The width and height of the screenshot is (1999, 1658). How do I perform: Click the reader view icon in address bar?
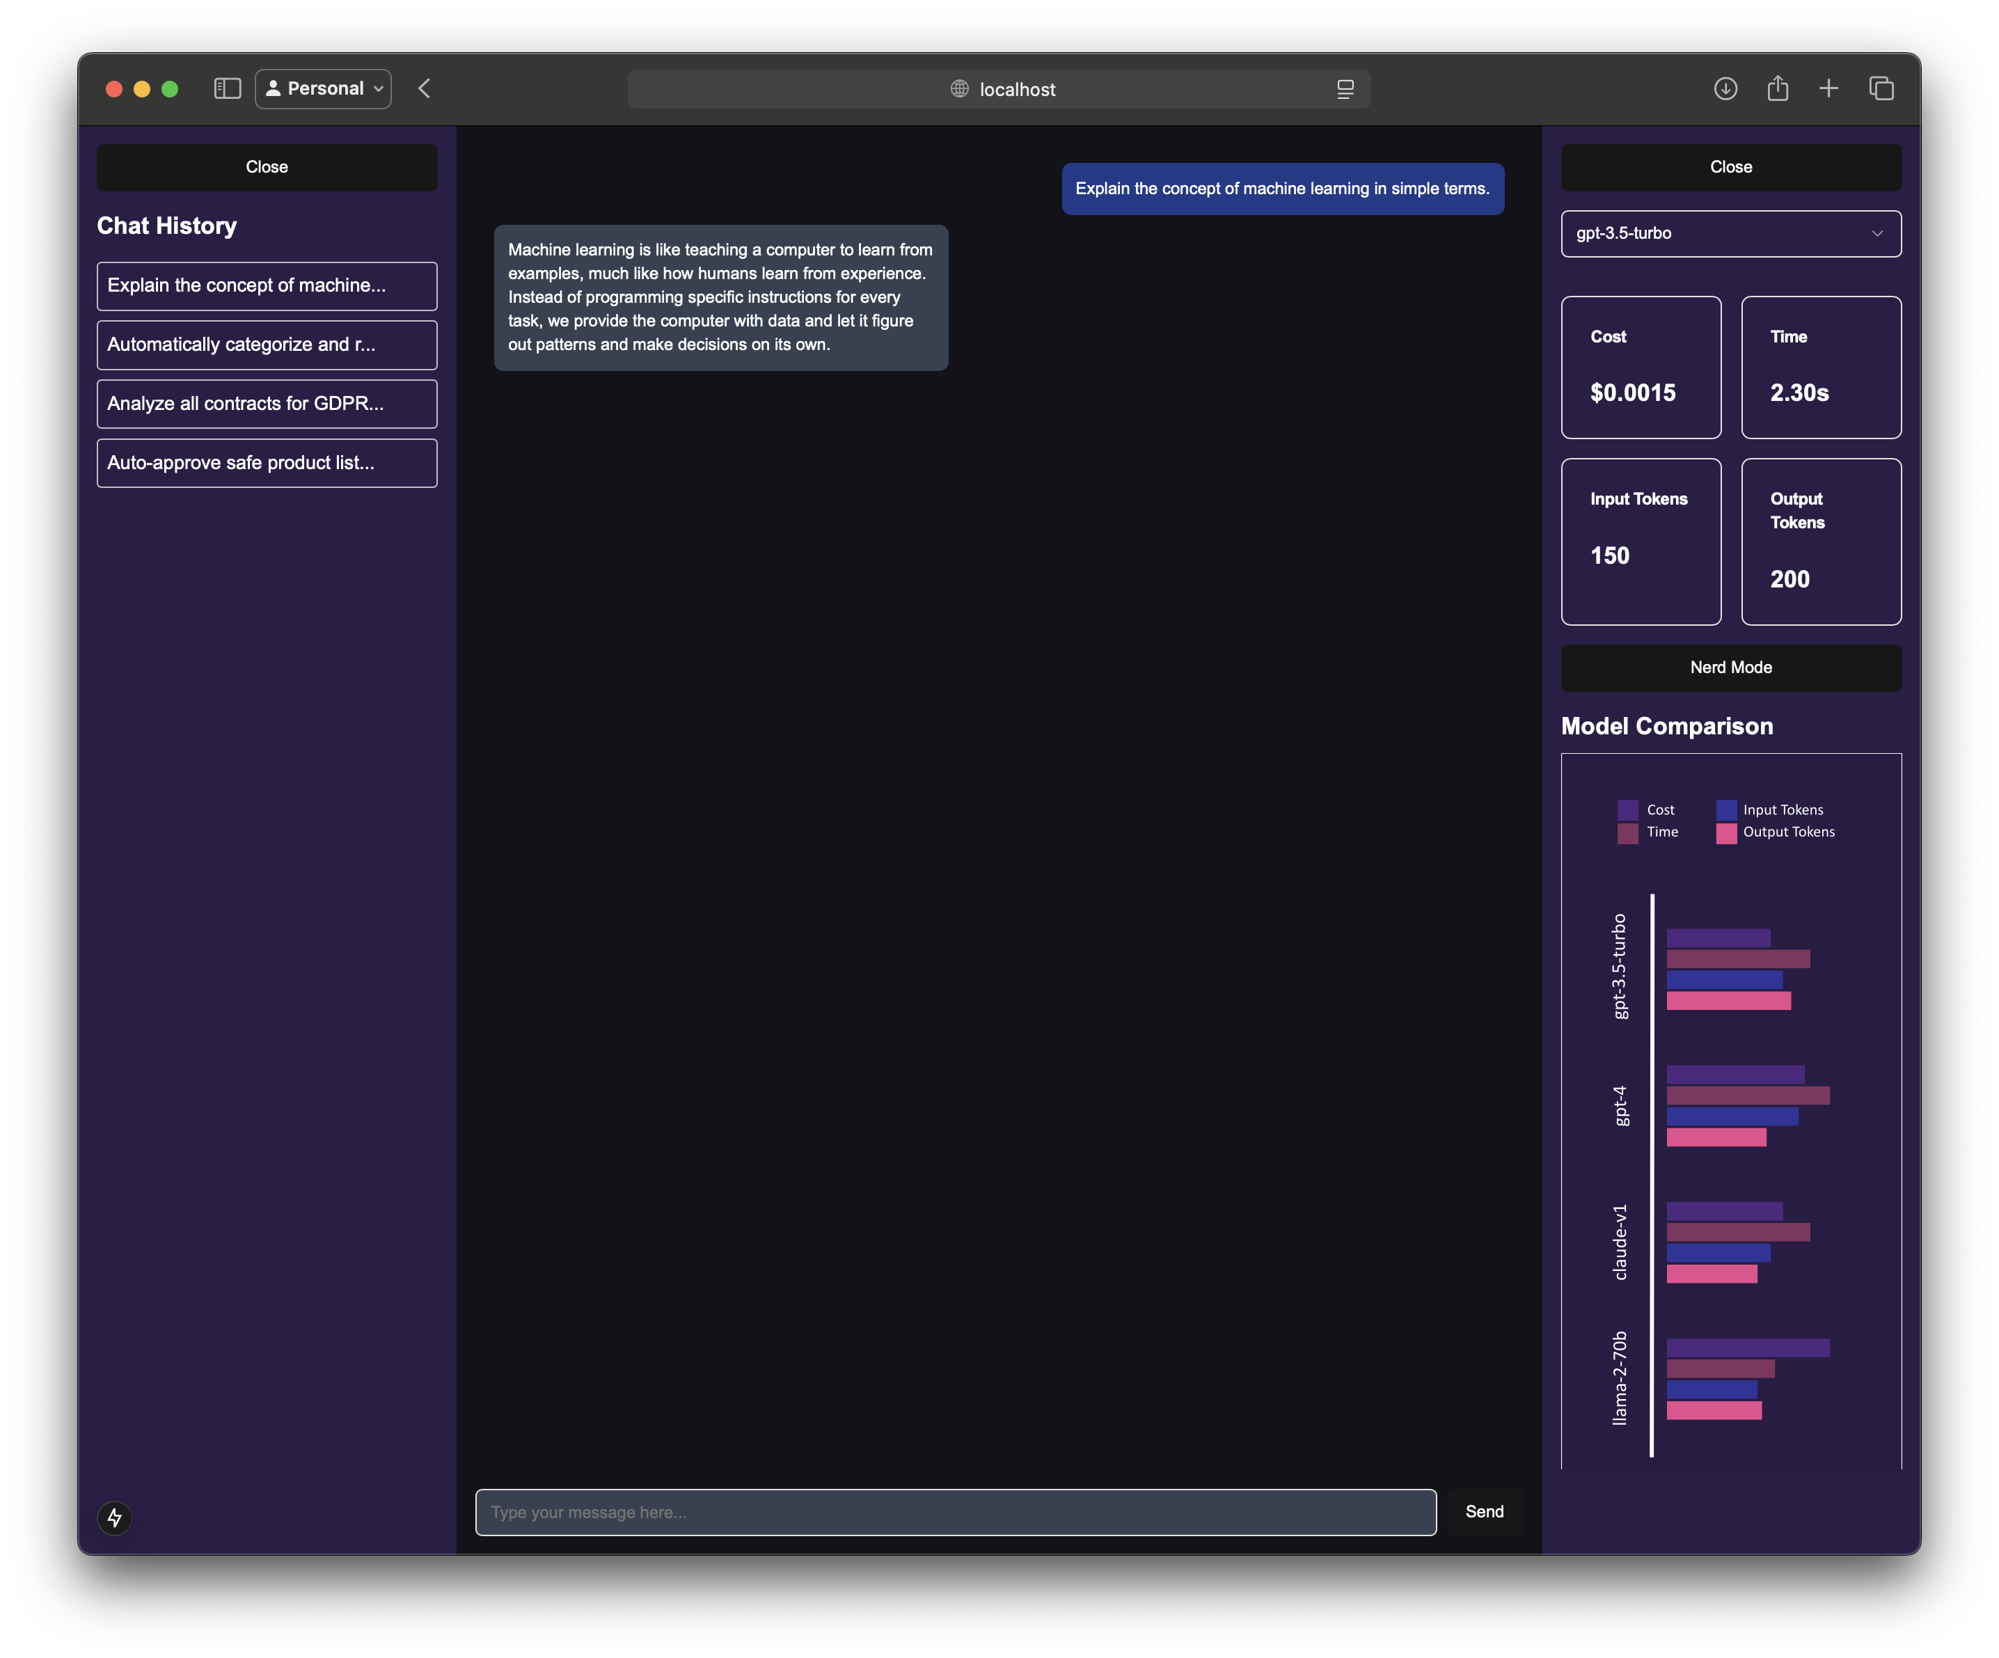point(1345,90)
